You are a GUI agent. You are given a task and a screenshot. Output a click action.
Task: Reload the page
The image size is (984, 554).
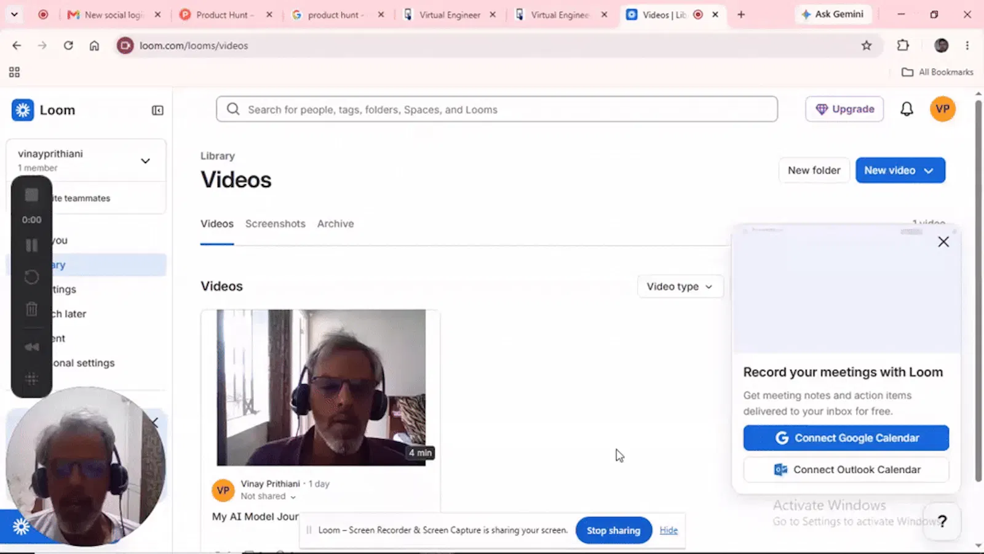[x=68, y=46]
